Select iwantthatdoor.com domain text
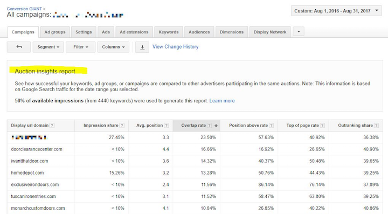The height and width of the screenshot is (214, 388). point(30,161)
